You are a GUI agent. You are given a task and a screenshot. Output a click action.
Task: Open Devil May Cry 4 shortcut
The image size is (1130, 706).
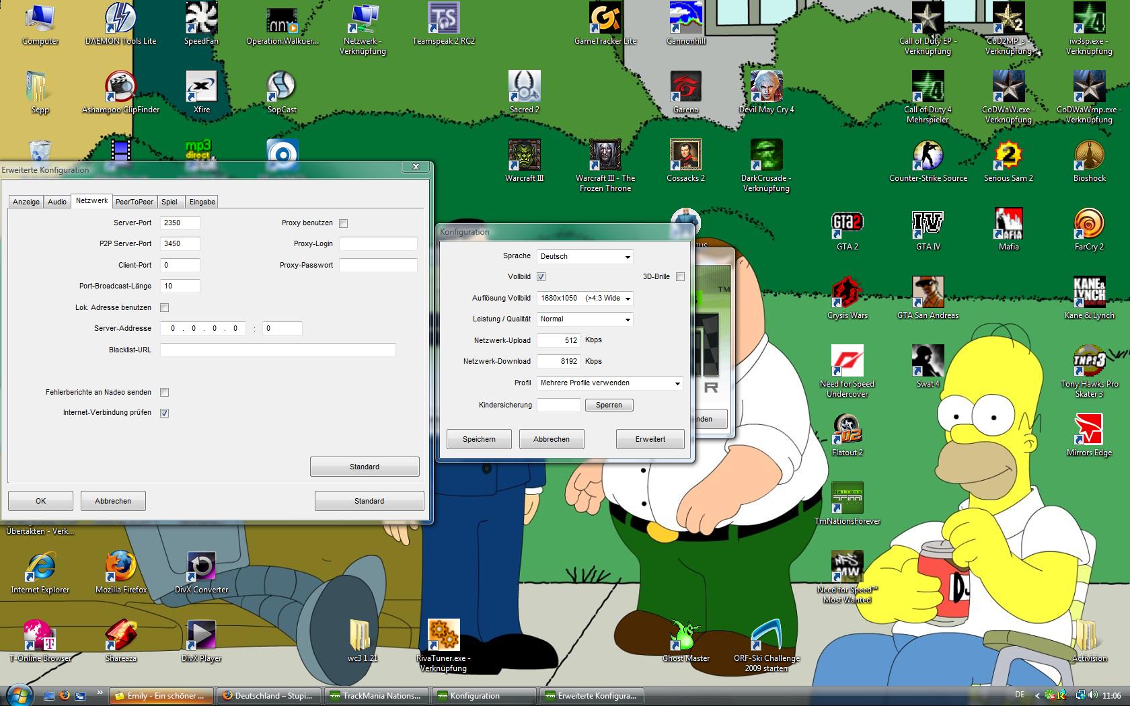[767, 93]
